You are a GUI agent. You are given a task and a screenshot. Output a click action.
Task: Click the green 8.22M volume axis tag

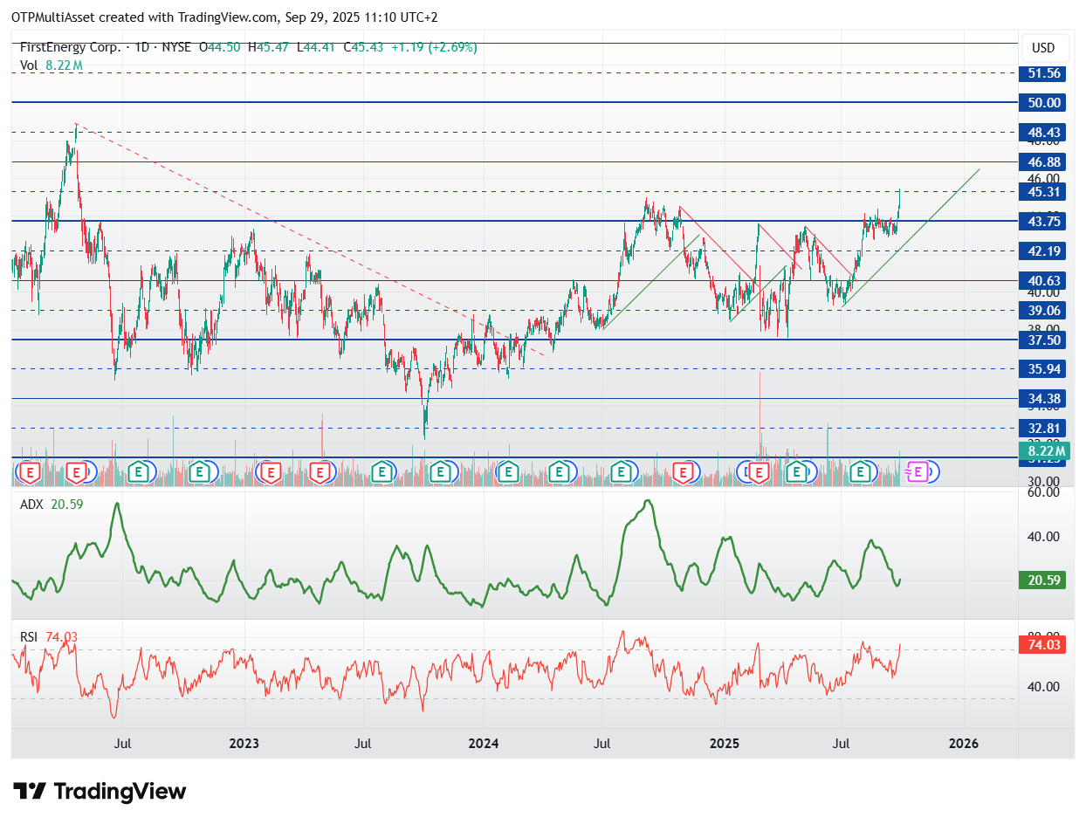(x=1042, y=451)
